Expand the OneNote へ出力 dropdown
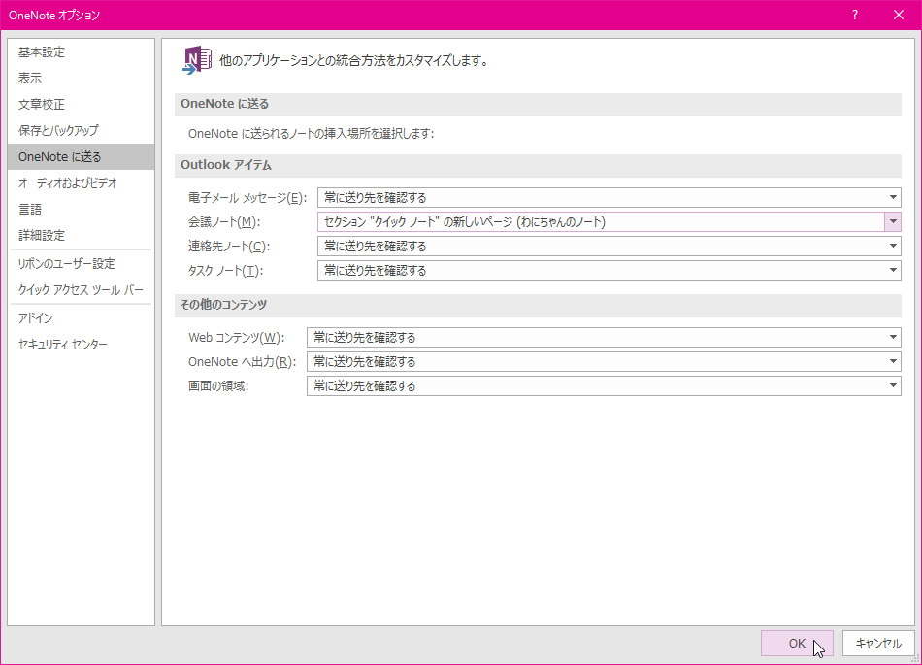Viewport: 922px width, 665px height. (x=604, y=361)
